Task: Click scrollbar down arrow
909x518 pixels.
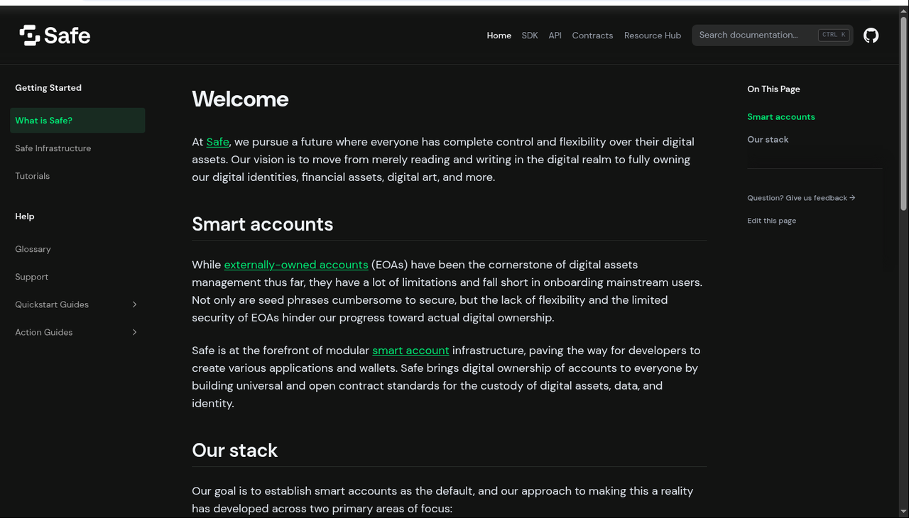Action: pos(904,512)
